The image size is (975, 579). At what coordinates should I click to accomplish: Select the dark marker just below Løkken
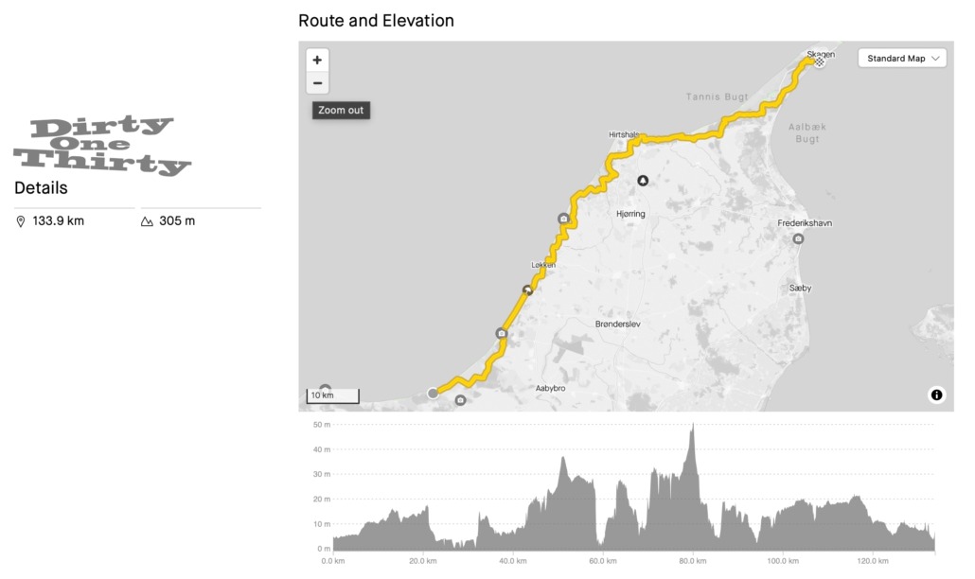527,289
